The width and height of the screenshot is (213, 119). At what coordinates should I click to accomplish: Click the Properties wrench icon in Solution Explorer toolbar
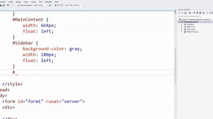tap(210, 13)
